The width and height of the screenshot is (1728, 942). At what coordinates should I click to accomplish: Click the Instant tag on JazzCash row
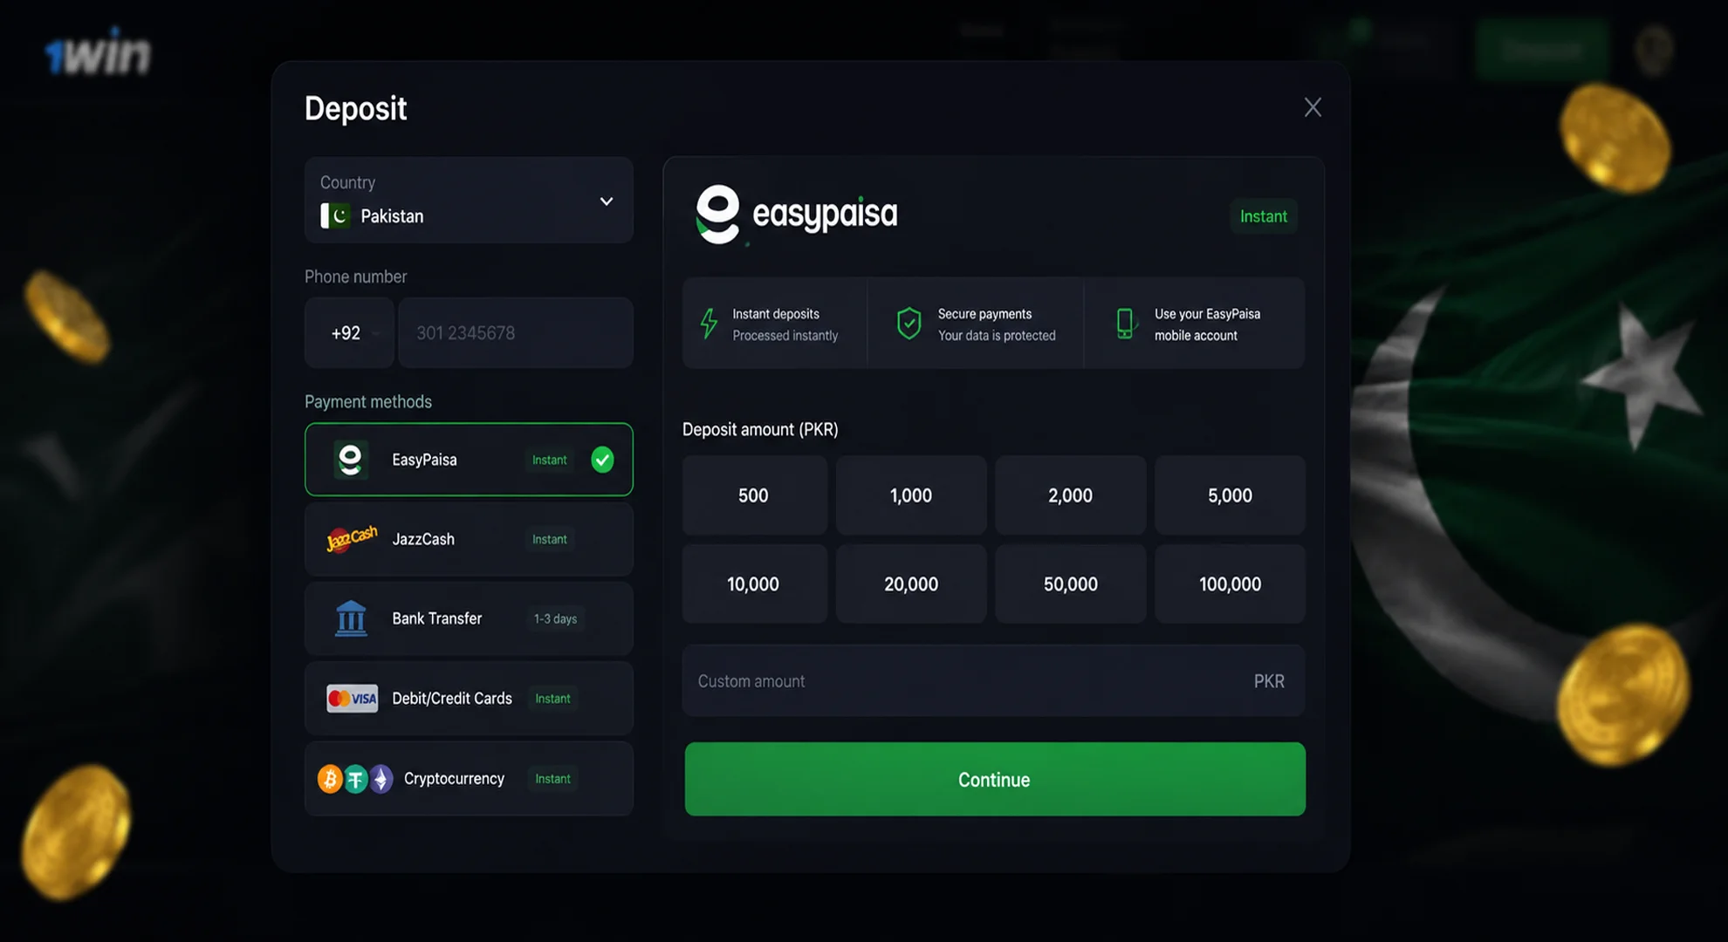pos(550,539)
